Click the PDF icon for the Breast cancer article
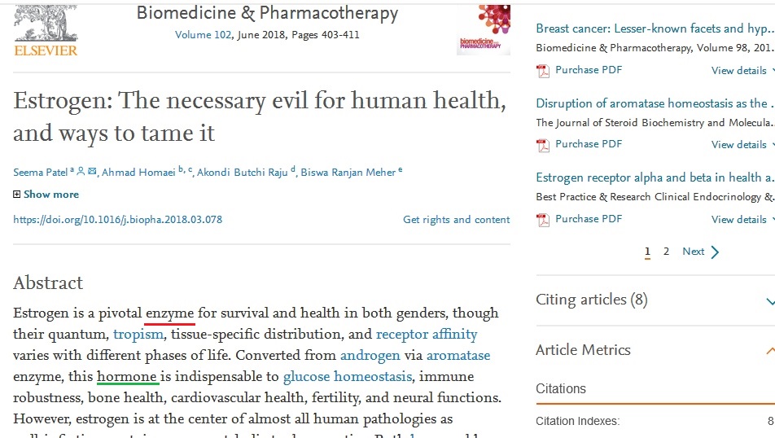 coord(543,71)
